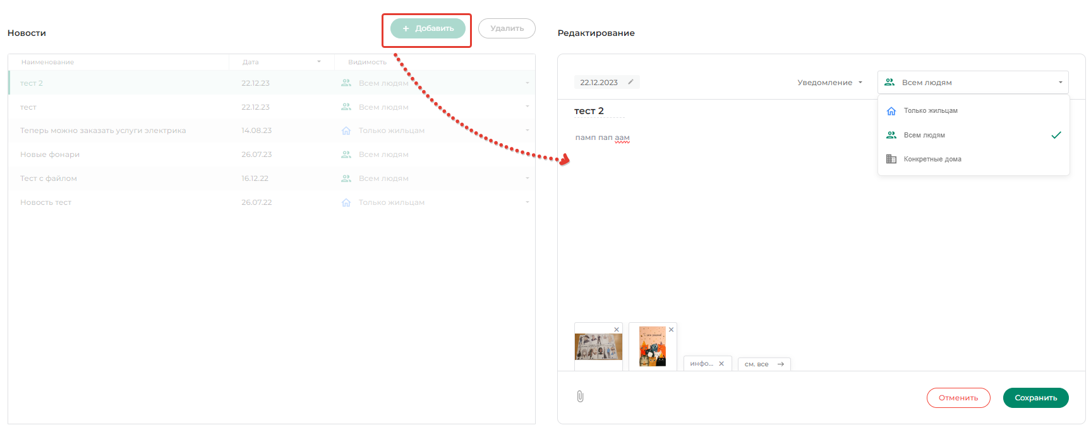
Task: Open the 'Уведомление' dropdown
Action: [829, 83]
